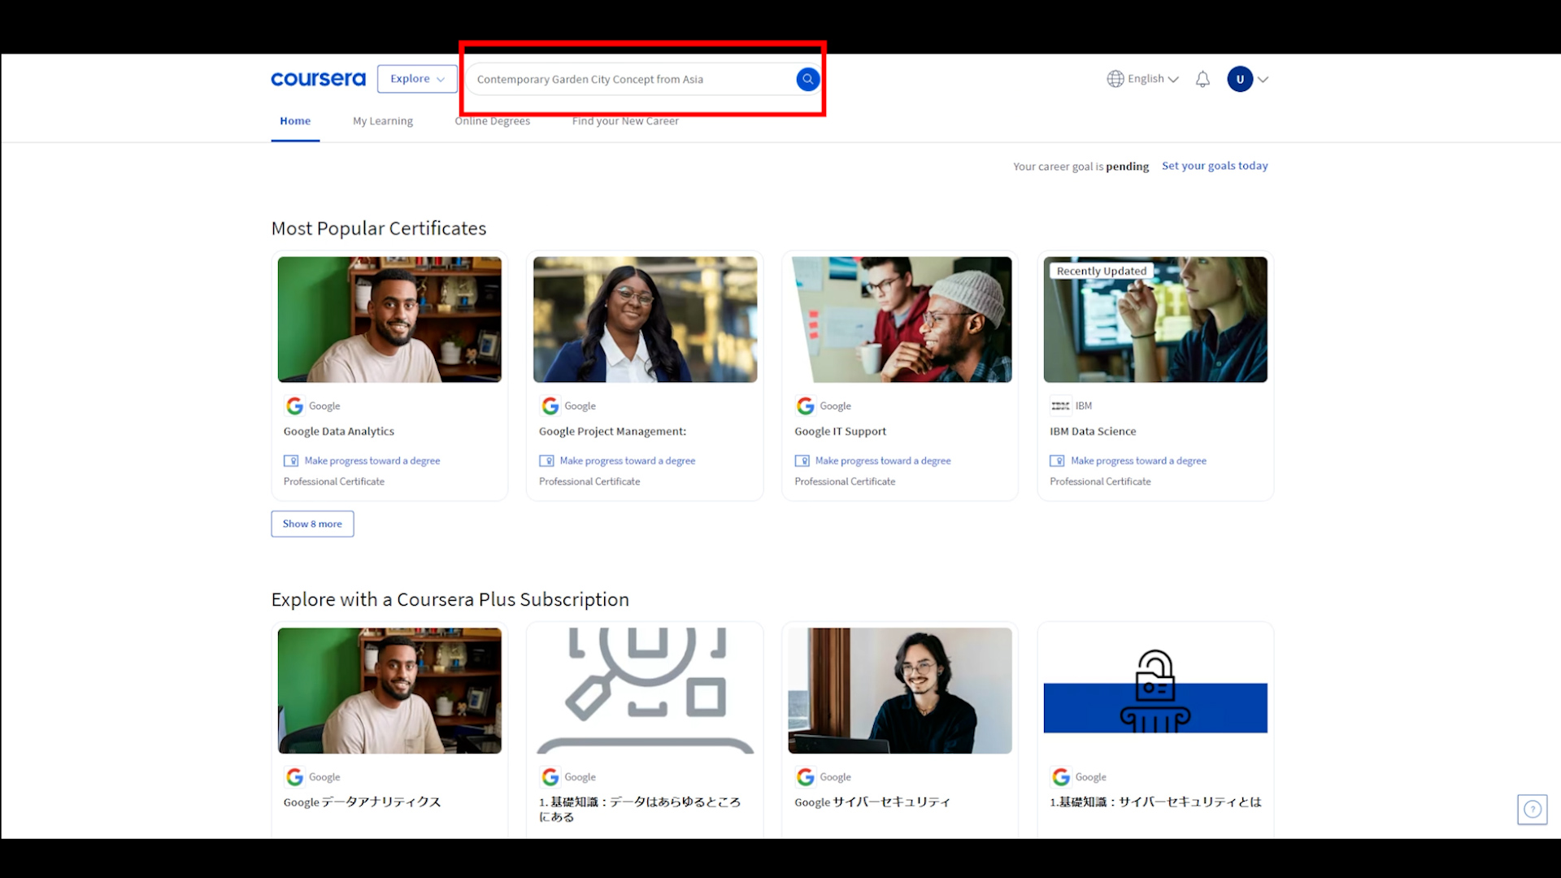Click Google logo on Google サイバーセキュリティ card
Screen dimensions: 1561x878
(x=805, y=777)
